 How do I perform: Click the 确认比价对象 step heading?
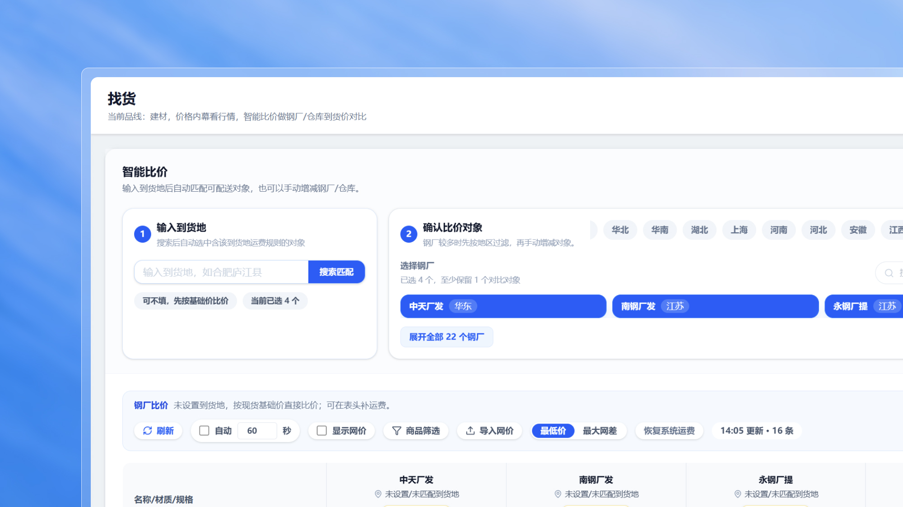click(452, 228)
